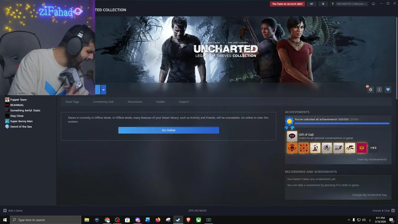Screen dimensions: 398x224
Task: Click the Gift of Gab achievement icon
Action: (x=292, y=136)
